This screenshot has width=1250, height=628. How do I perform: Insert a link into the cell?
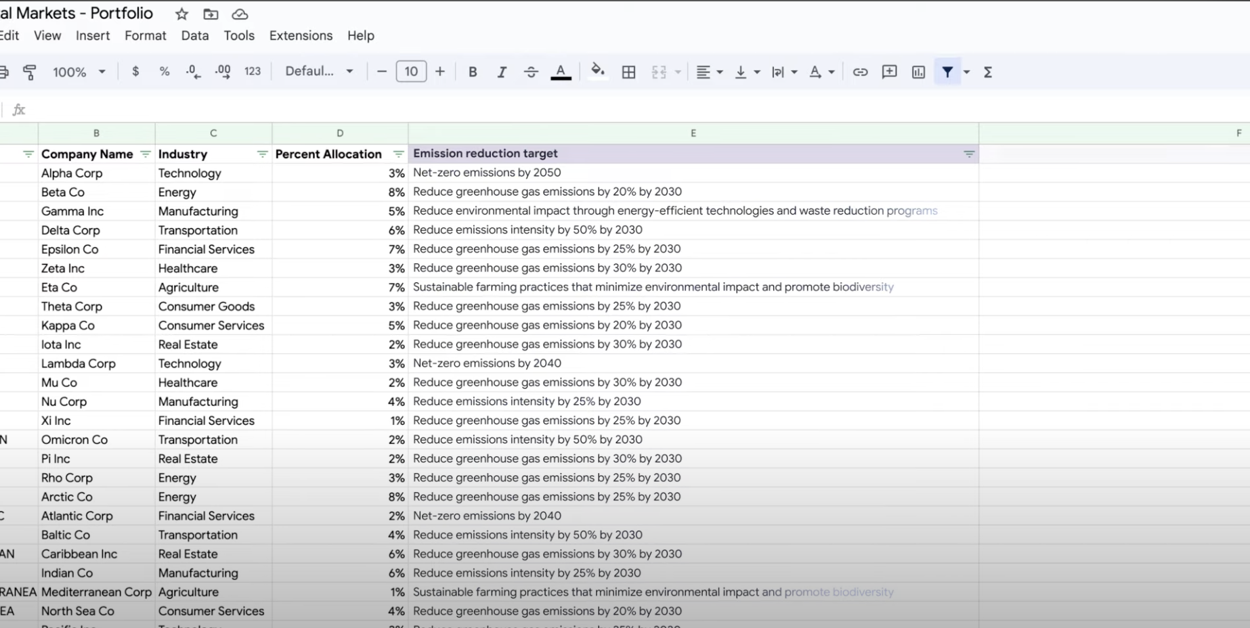pos(860,71)
